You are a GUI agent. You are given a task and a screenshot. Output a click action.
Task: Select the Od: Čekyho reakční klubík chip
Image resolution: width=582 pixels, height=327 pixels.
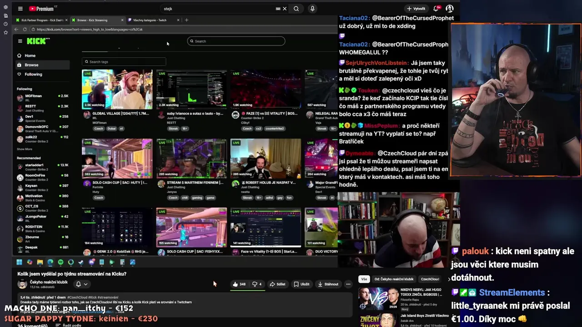point(394,279)
